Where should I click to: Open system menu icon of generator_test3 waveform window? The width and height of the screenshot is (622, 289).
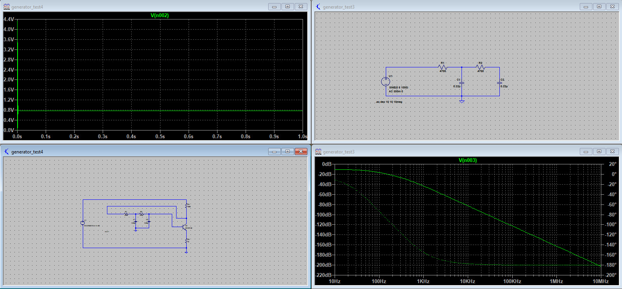tap(318, 152)
